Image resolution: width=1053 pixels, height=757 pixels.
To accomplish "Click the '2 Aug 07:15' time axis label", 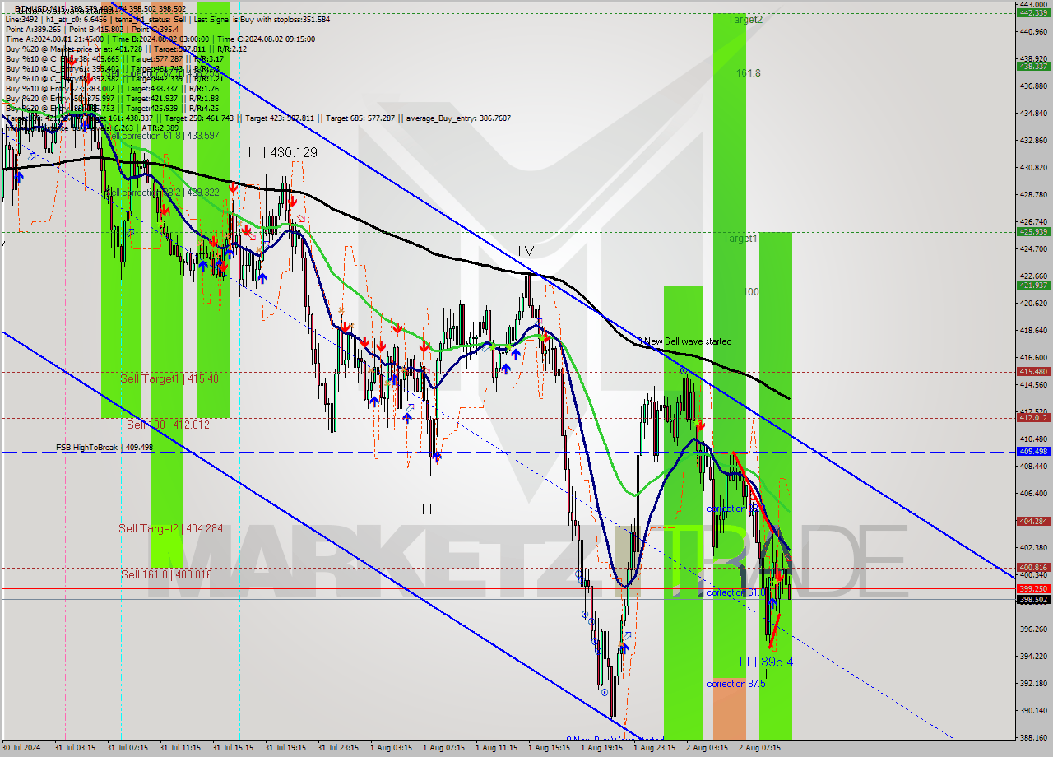I will click(759, 748).
